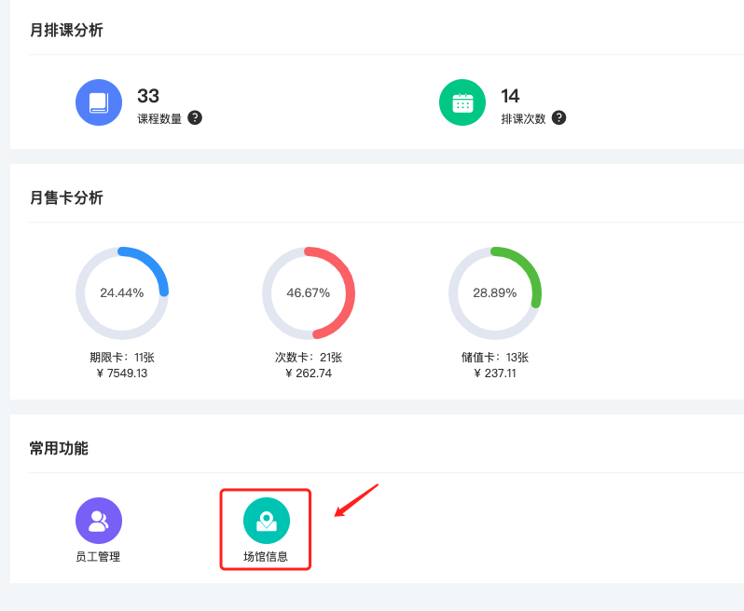This screenshot has width=744, height=611.
Task: Click 储值卡：13张 caption
Action: tap(495, 358)
